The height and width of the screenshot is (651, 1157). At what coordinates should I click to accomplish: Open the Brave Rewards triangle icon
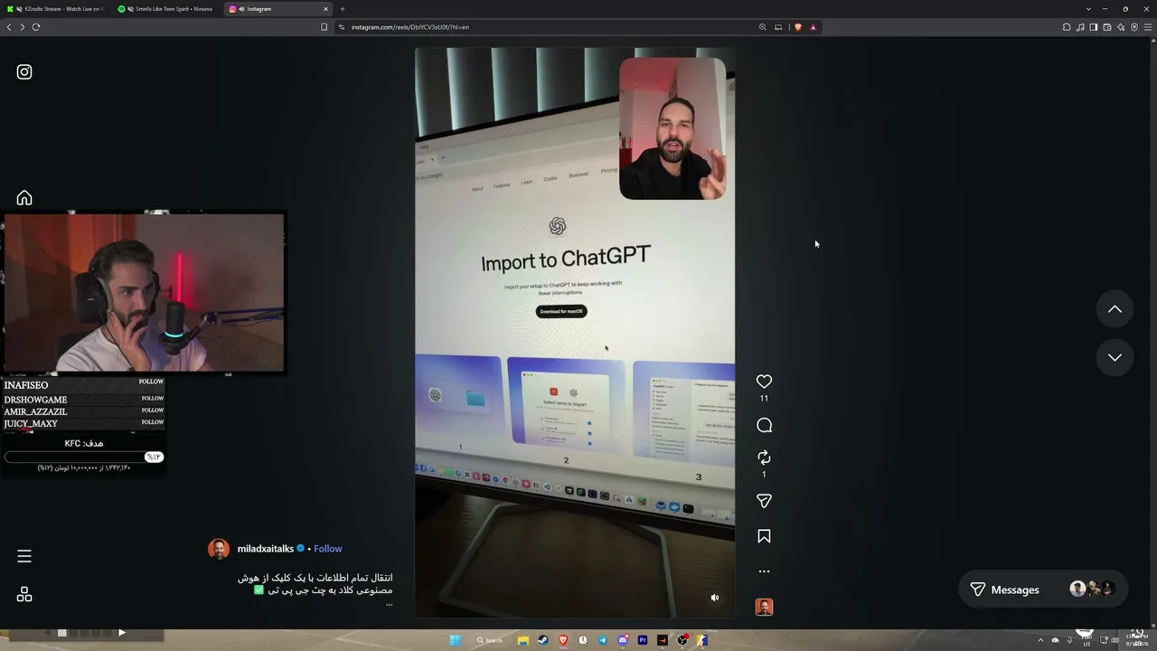pos(813,27)
